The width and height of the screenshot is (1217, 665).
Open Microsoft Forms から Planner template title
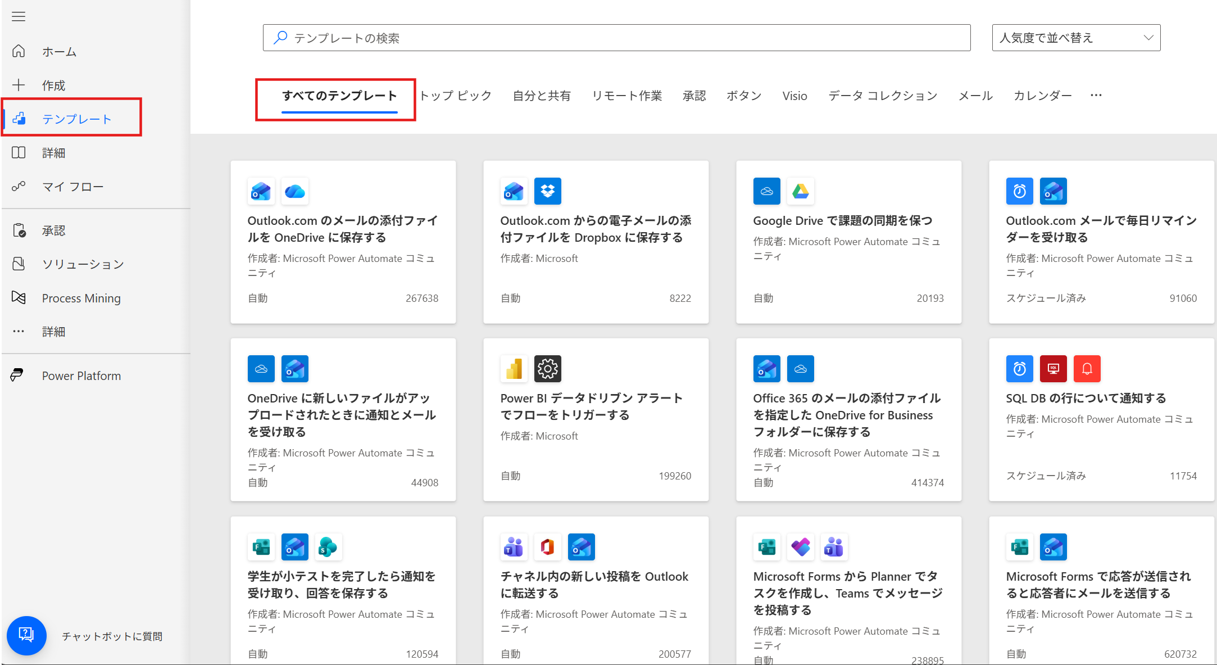coord(848,593)
